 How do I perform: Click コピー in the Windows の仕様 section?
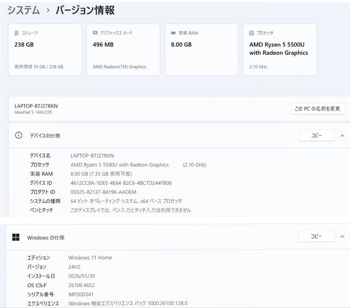point(316,236)
